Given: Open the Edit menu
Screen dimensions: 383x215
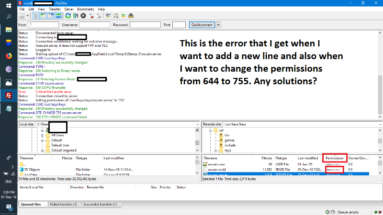Looking at the screenshot, I should (x=31, y=9).
